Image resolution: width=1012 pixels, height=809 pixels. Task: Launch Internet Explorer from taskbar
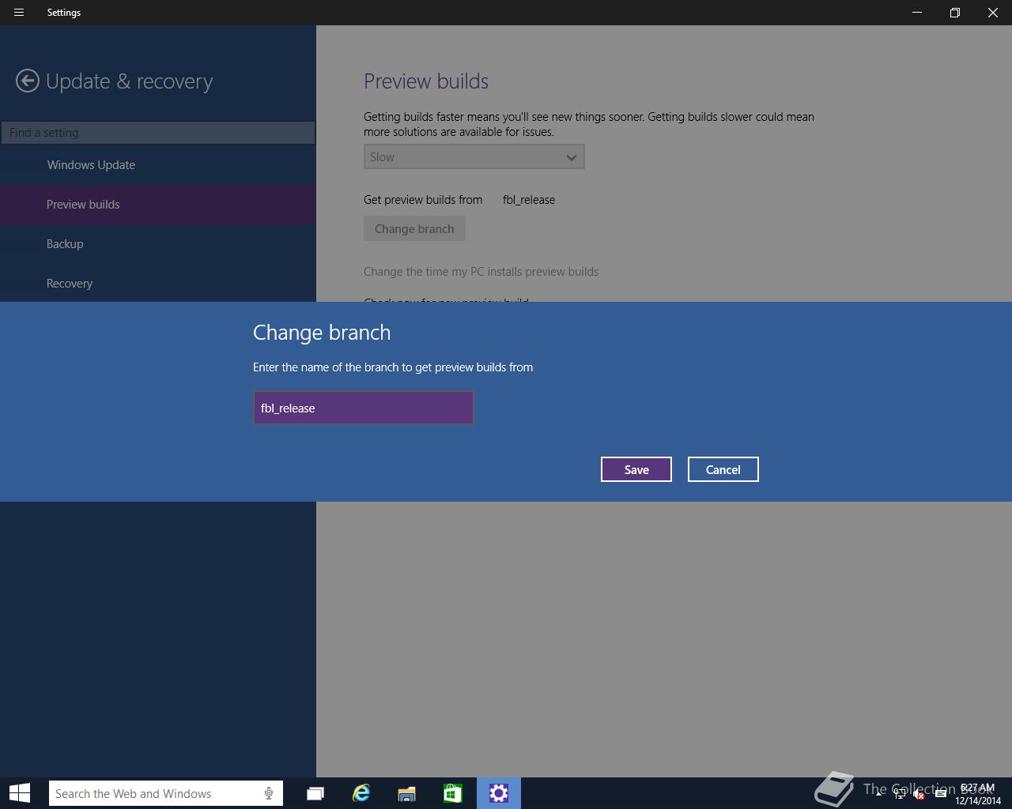tap(361, 793)
